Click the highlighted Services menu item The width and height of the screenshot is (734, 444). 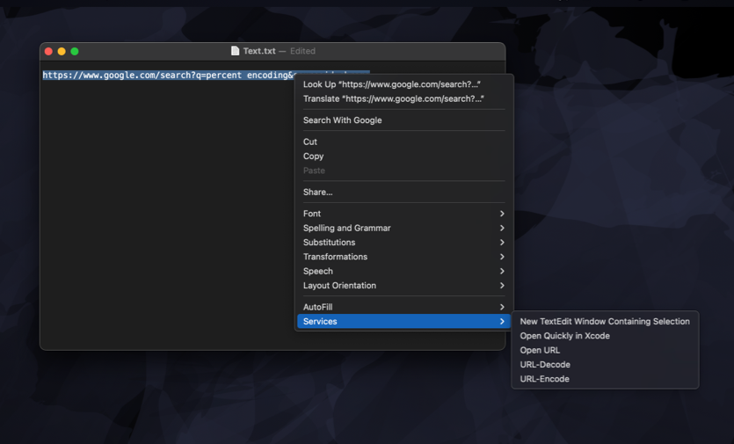[403, 321]
